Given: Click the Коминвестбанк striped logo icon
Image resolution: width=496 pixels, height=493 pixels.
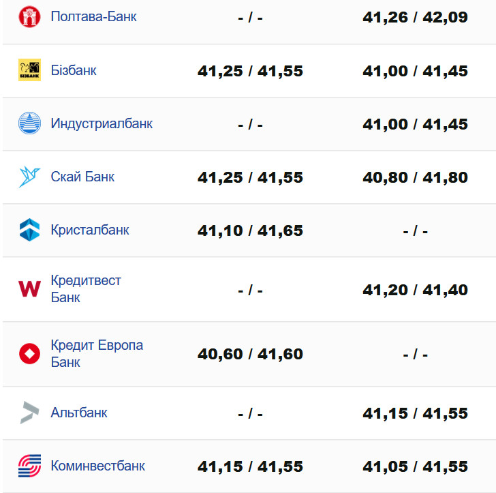Looking at the screenshot, I should pos(29,466).
